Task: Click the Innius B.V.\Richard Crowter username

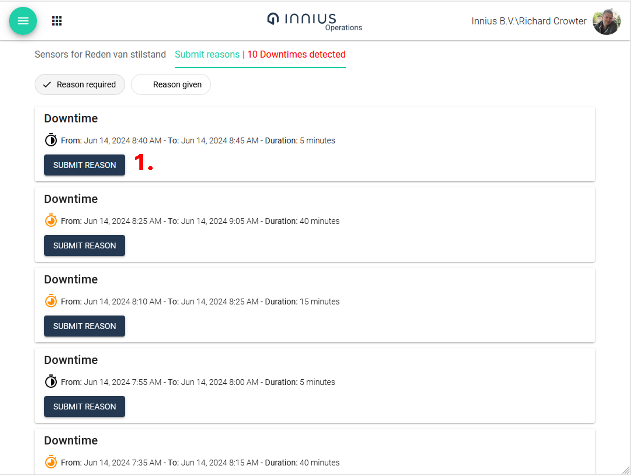Action: (529, 21)
